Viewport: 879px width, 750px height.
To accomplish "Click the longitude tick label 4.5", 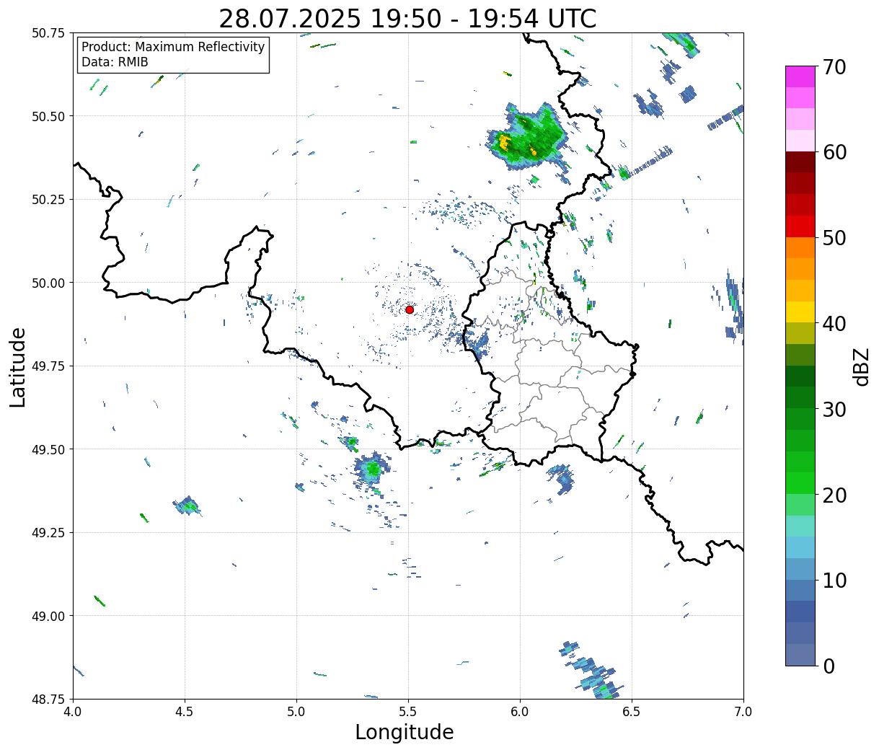I will click(185, 712).
